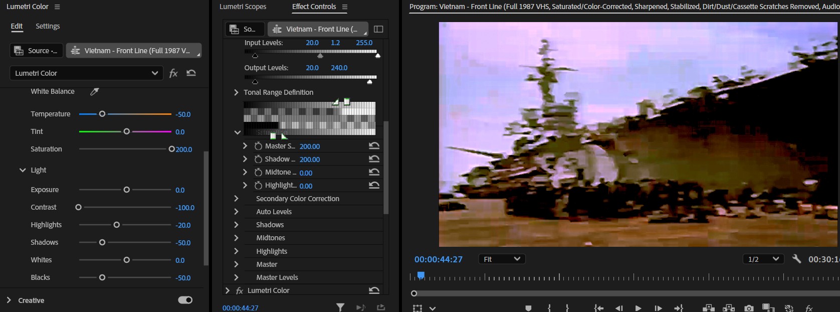Open the 1/2 playback resolution dropdown
This screenshot has height=312, width=840.
tap(763, 259)
